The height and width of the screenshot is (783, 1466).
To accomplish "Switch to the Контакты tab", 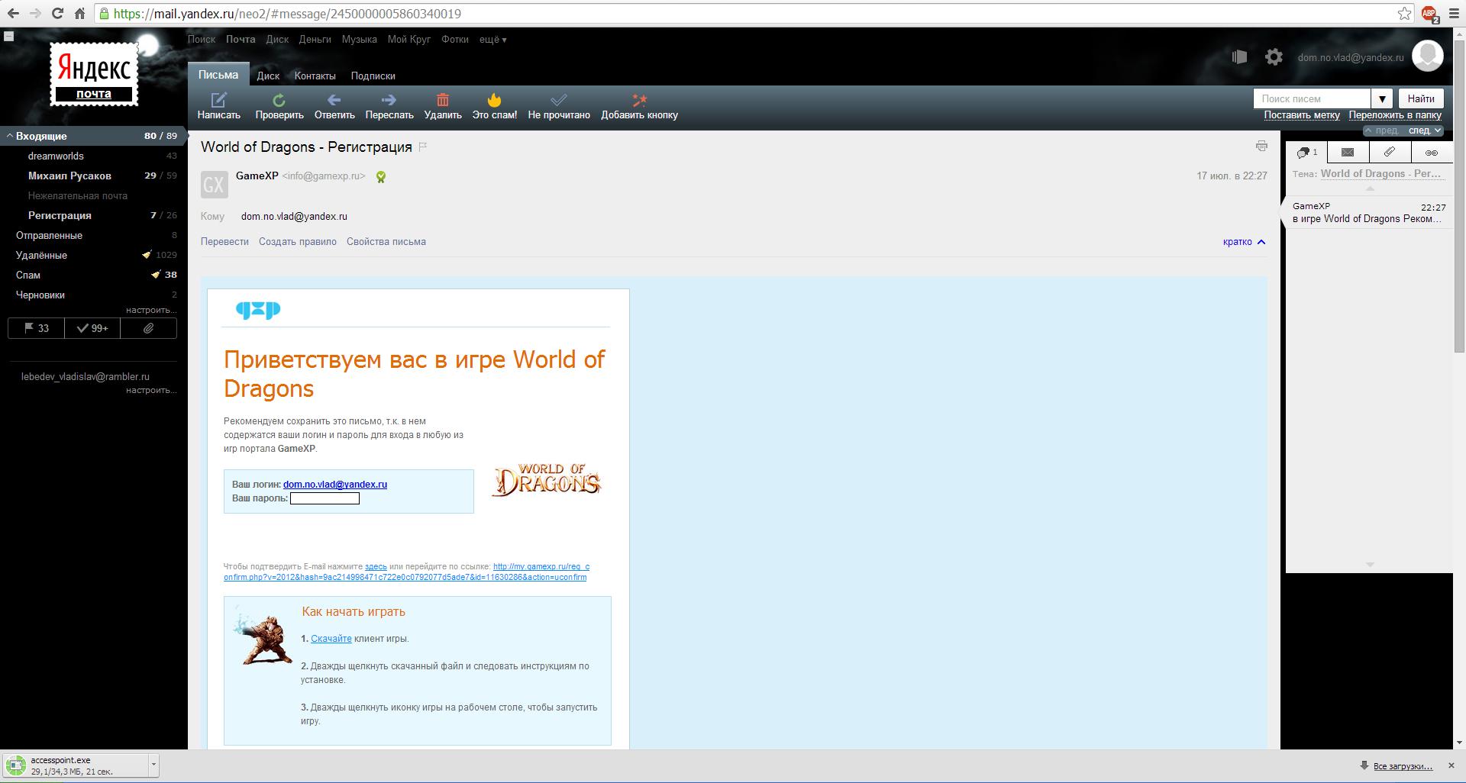I will (315, 76).
